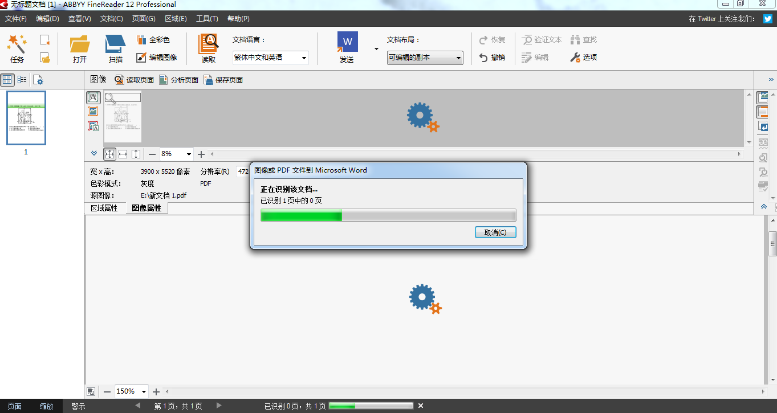Click Save Page (保存页面) icon

pos(223,80)
